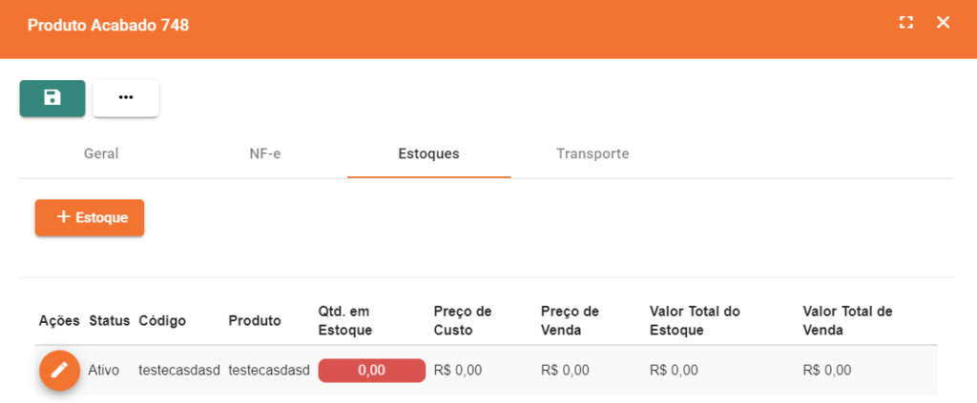The image size is (977, 403).
Task: Click the Ações column header
Action: coord(59,321)
